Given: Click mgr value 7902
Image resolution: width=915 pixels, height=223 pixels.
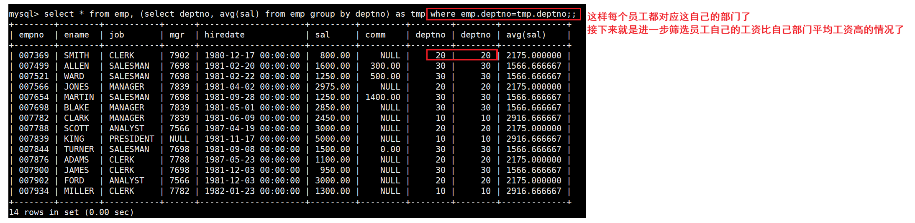Looking at the screenshot, I should tap(179, 55).
